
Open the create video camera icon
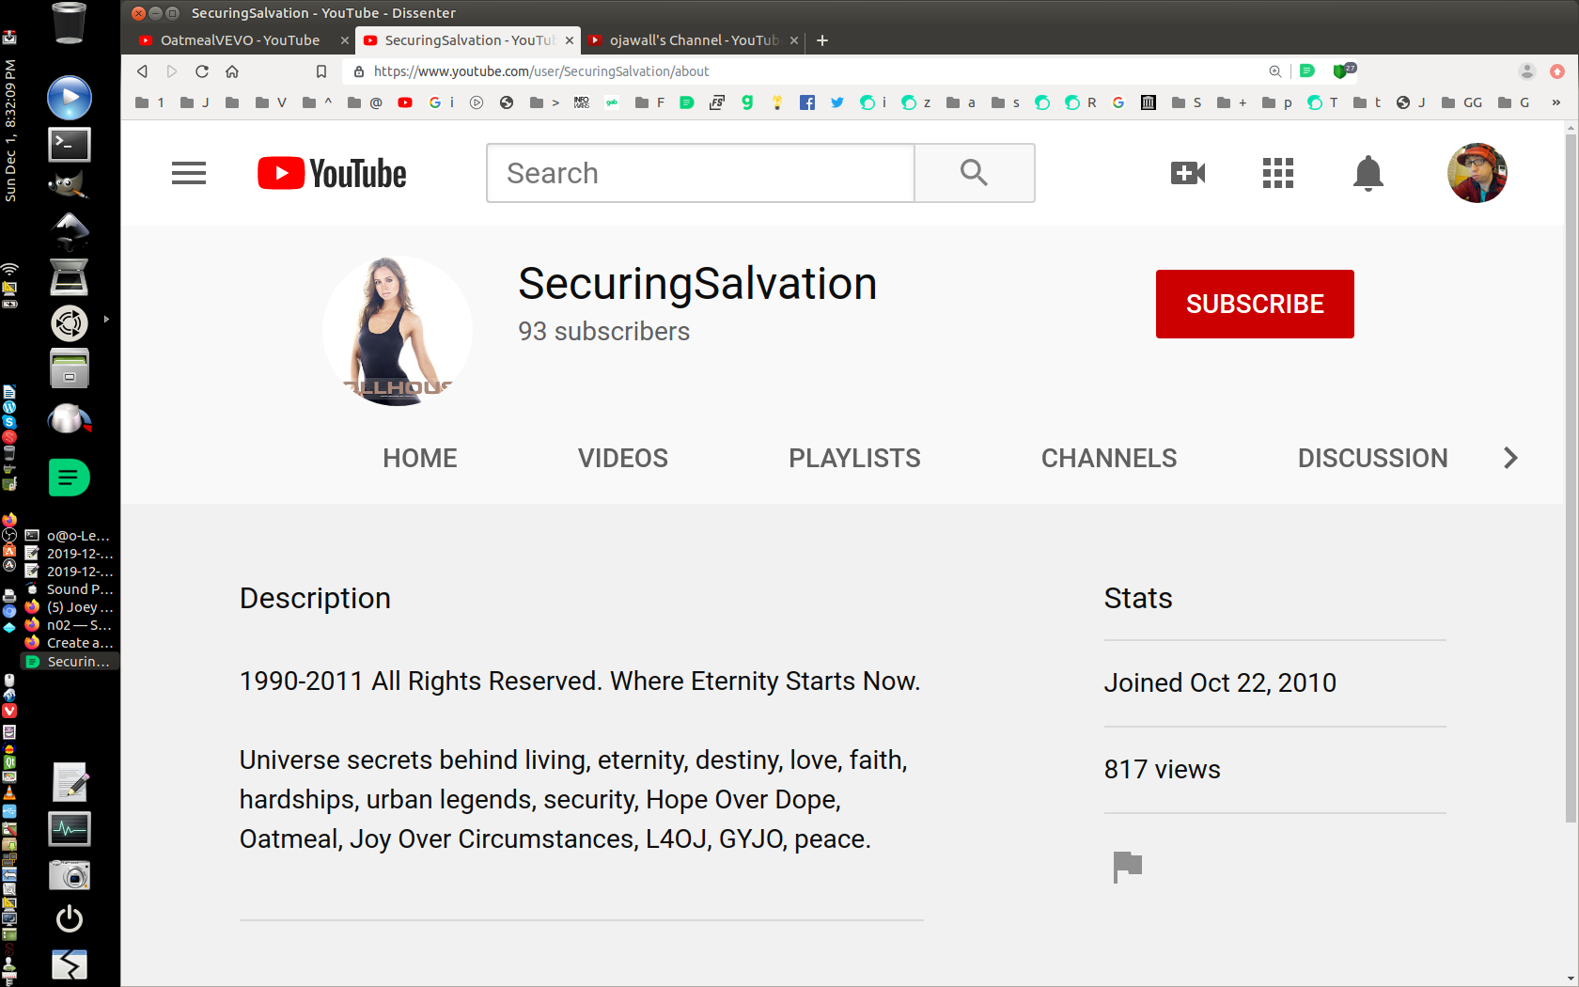(x=1188, y=173)
